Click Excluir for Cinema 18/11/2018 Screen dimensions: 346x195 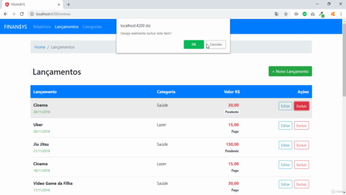(x=302, y=165)
